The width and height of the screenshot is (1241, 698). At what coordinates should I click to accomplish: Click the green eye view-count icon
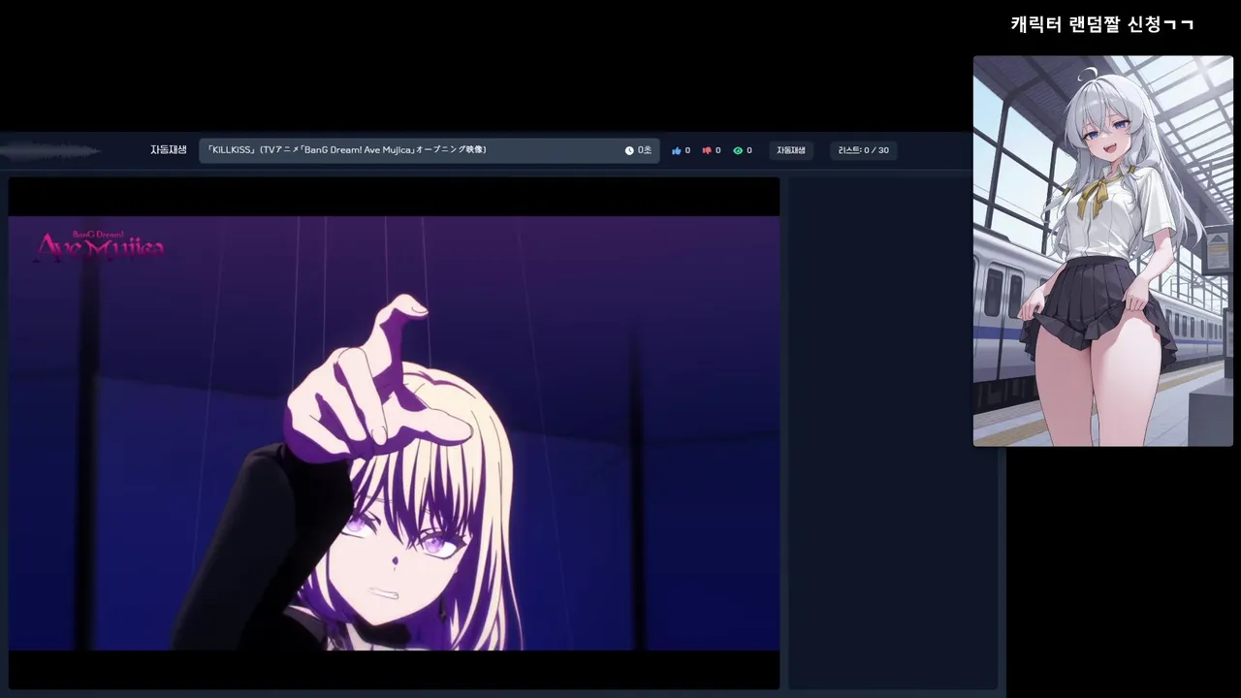[738, 150]
